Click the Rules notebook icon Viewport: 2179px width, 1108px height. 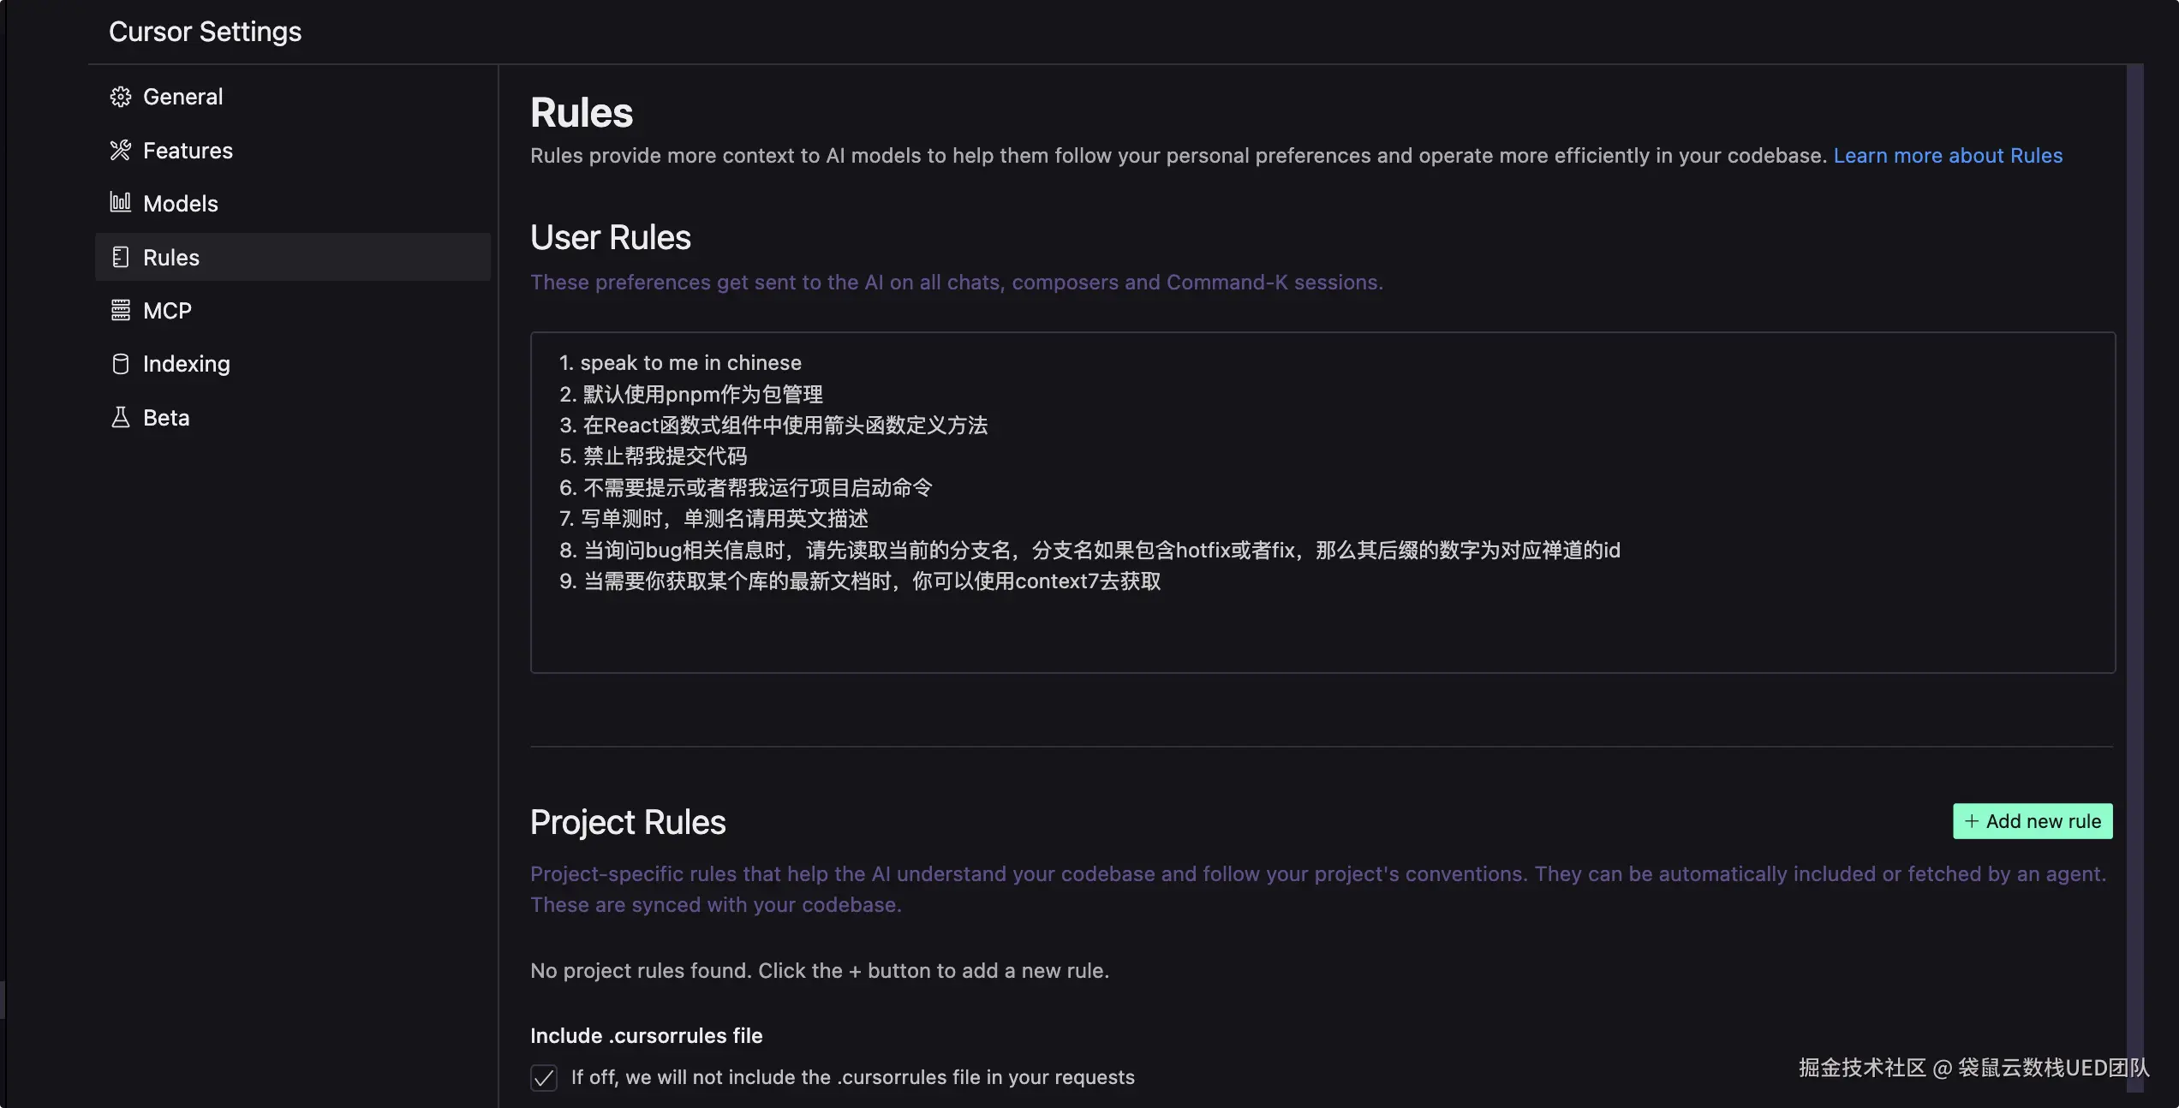coord(121,257)
